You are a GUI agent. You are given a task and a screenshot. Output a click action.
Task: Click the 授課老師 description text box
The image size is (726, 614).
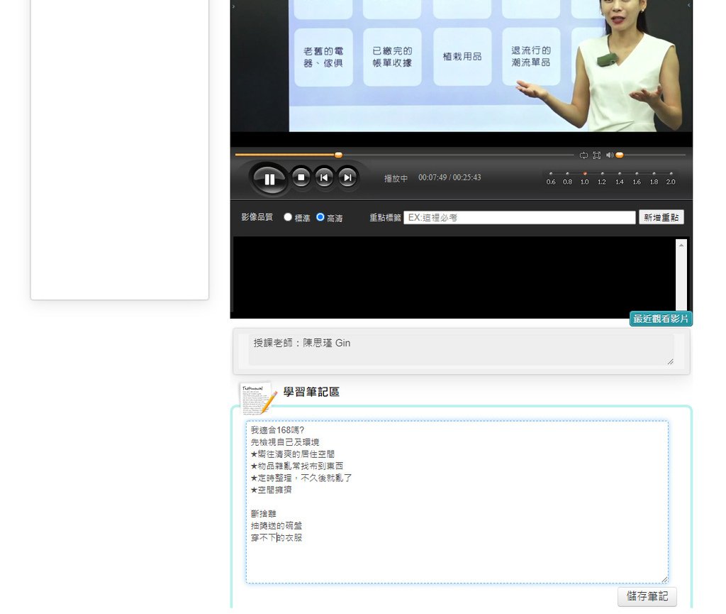(461, 349)
